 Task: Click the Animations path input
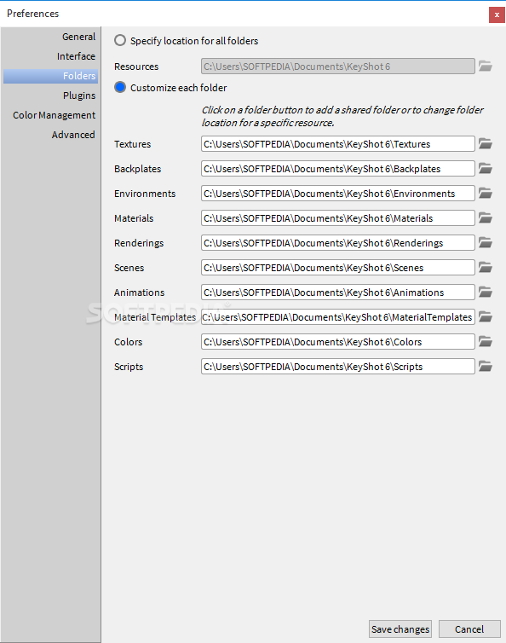coord(338,292)
